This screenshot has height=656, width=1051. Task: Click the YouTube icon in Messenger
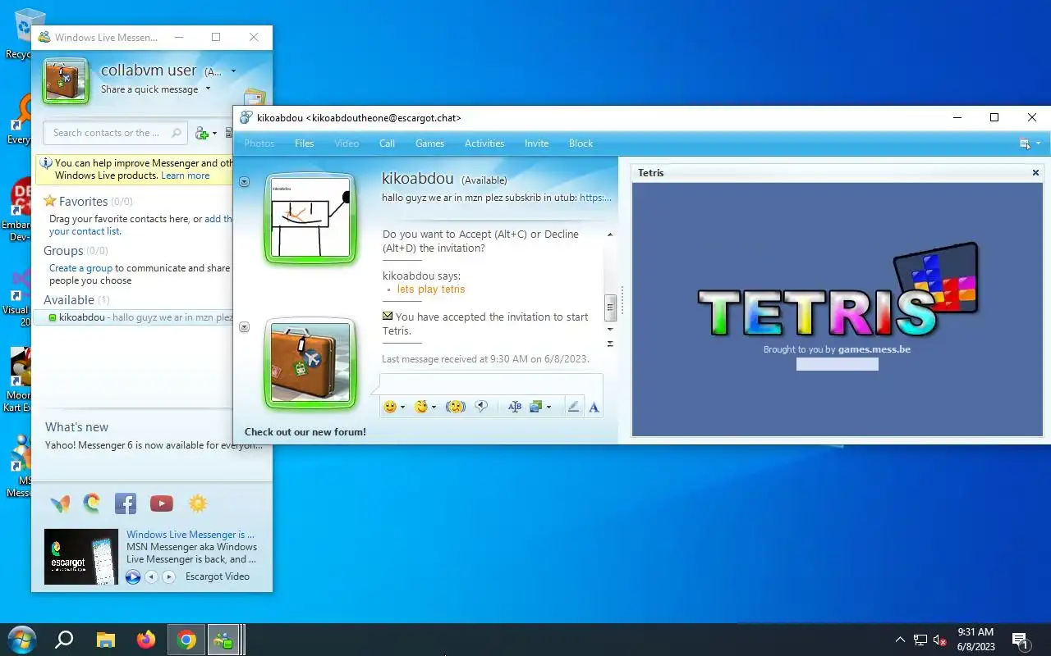pyautogui.click(x=162, y=503)
